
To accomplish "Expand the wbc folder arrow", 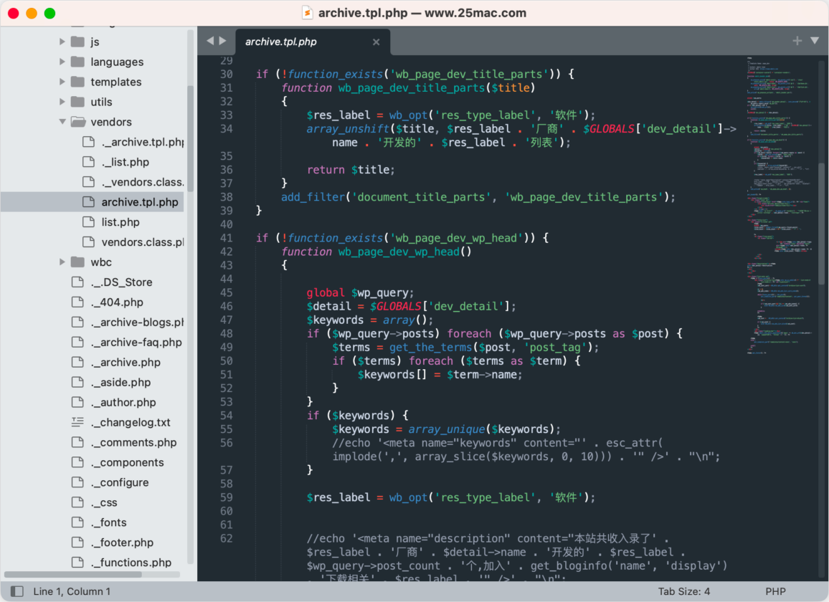I will pos(62,262).
